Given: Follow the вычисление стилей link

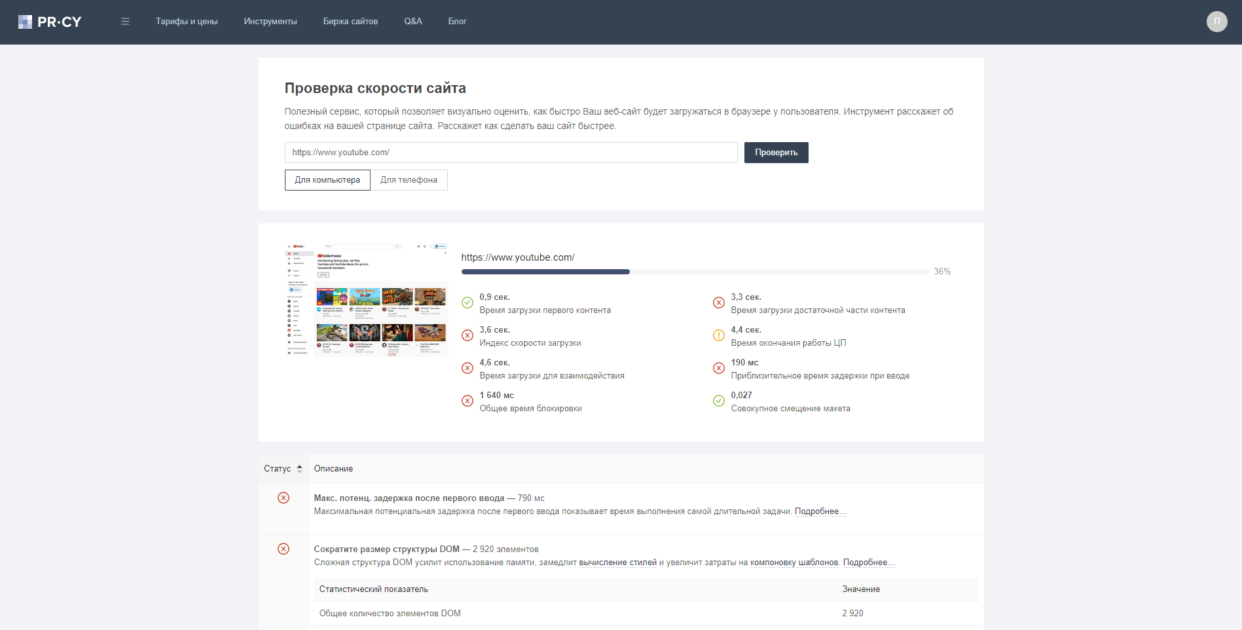Looking at the screenshot, I should click(618, 563).
